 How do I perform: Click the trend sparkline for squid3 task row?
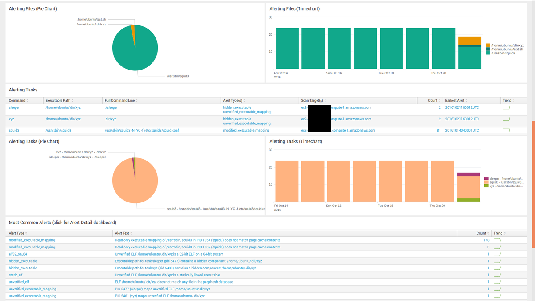point(506,130)
